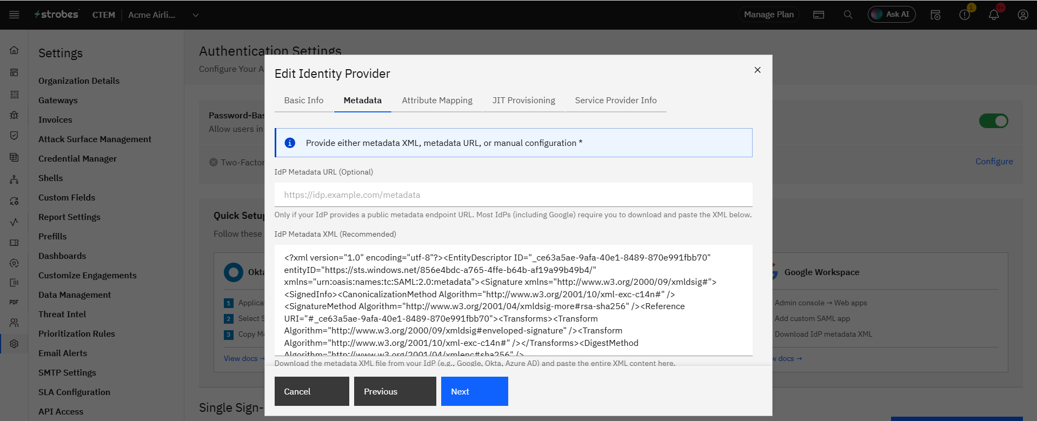Click the Manage Plan button
This screenshot has height=421, width=1037.
pyautogui.click(x=769, y=15)
